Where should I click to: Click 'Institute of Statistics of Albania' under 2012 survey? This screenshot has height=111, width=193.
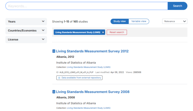pyautogui.click(x=76, y=63)
